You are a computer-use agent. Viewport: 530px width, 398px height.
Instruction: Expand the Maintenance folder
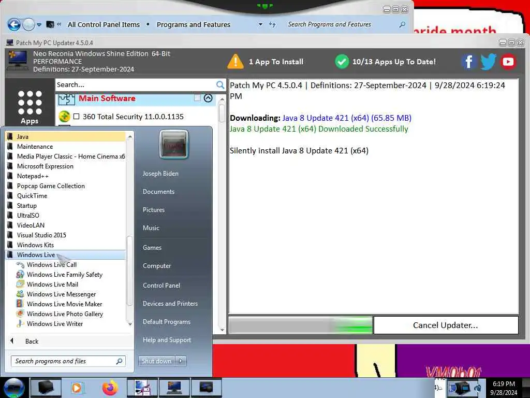tap(65, 147)
